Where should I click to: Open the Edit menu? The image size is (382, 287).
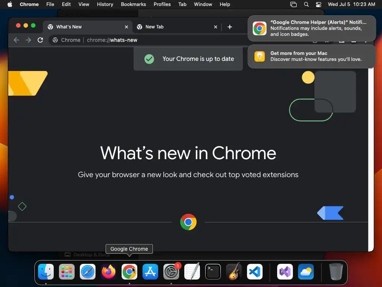click(x=66, y=4)
